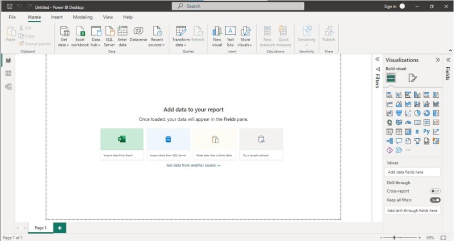Add a Line chart visual
Screen dimensions: 454x241
[x=389, y=104]
